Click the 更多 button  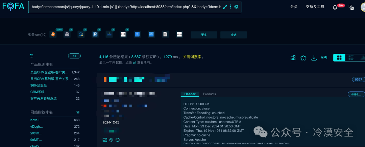[204, 35]
